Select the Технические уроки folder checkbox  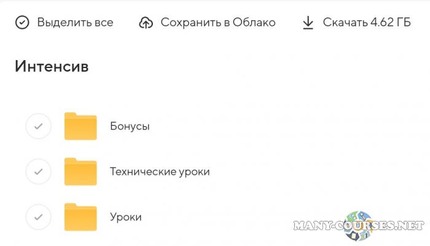(x=38, y=172)
